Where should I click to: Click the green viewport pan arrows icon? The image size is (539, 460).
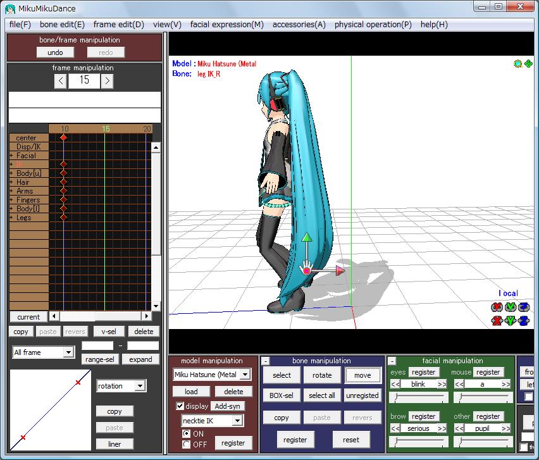528,64
